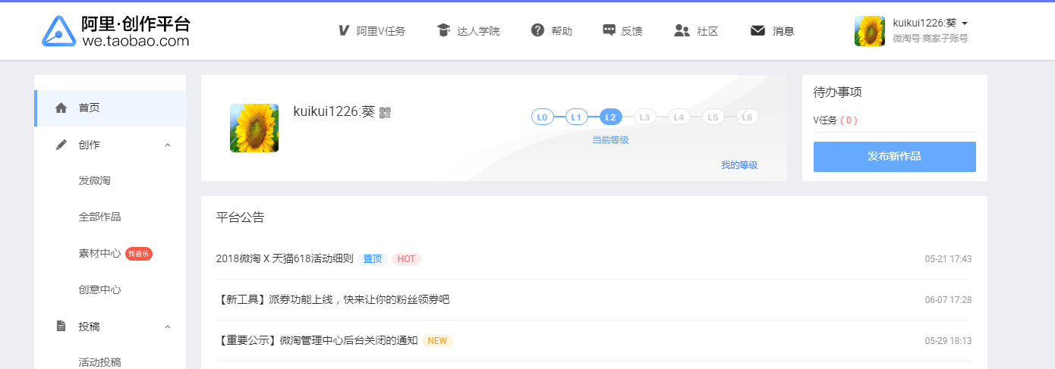Open 2018微淘 X 天猫618活动细则 announcement
The height and width of the screenshot is (369, 1055).
285,259
